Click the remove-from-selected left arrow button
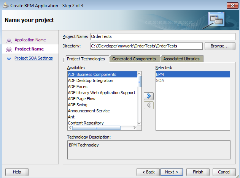 (149, 105)
